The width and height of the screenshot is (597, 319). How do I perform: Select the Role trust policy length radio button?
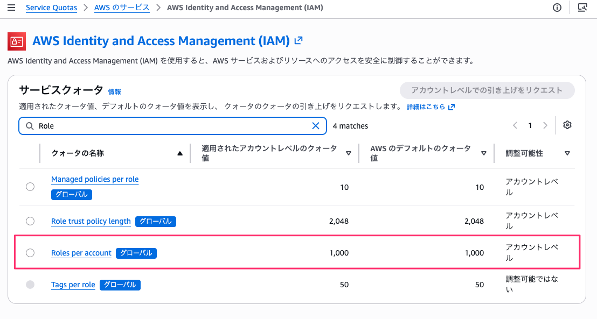point(30,221)
